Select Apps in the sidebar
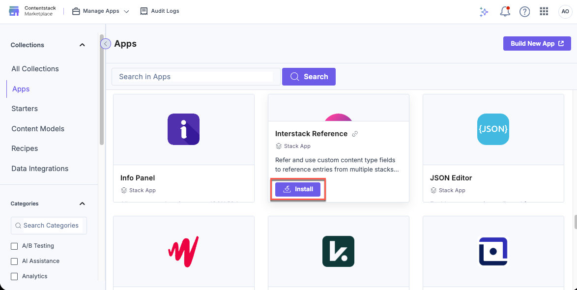The image size is (577, 290). click(21, 88)
